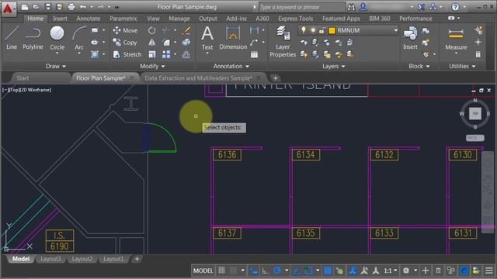Add a new layout with plus button

[x=137, y=259]
